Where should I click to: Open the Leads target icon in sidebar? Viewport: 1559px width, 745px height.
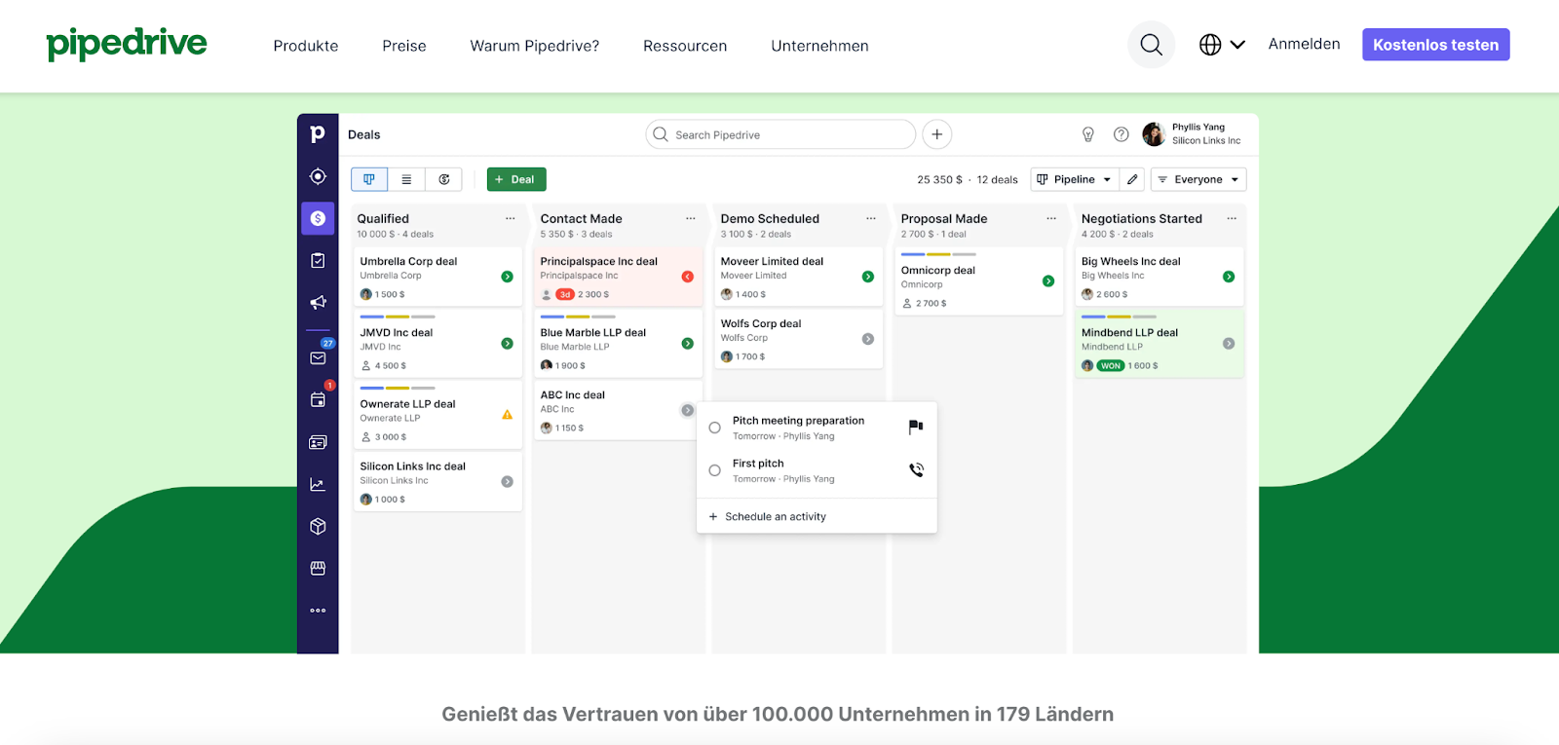pos(318,176)
